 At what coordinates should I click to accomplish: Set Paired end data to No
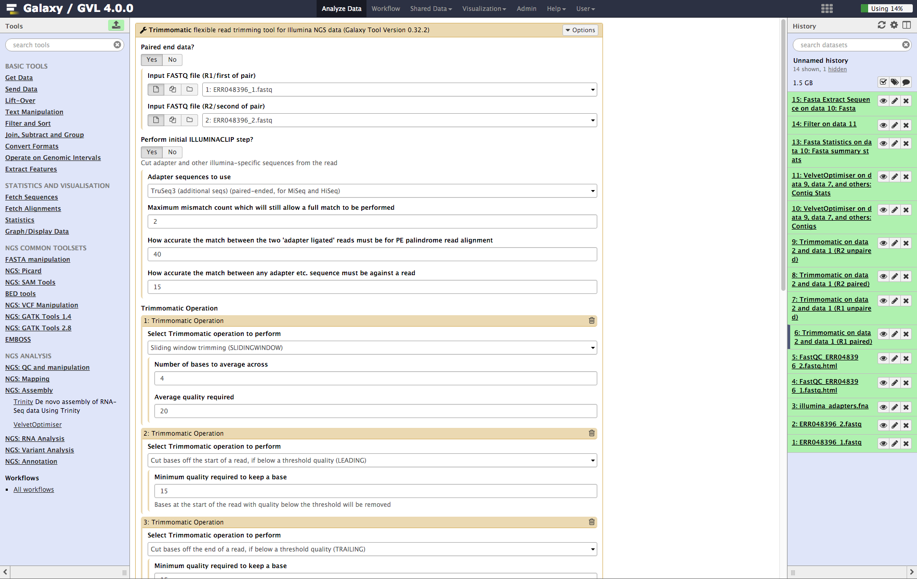coord(172,60)
